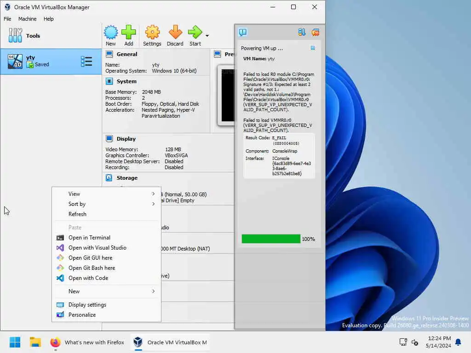This screenshot has height=353, width=471.
Task: Open the yty machine tools list menu icon
Action: tap(86, 62)
